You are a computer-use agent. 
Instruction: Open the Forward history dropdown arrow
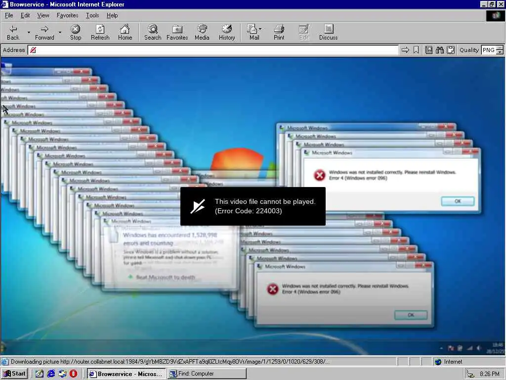click(60, 32)
